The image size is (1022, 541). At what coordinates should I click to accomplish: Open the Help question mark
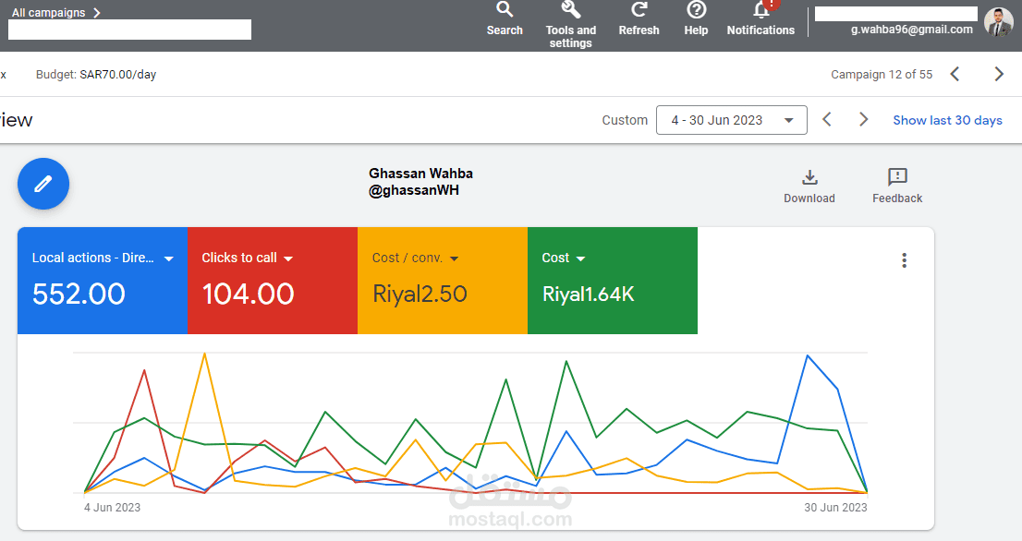tap(696, 18)
